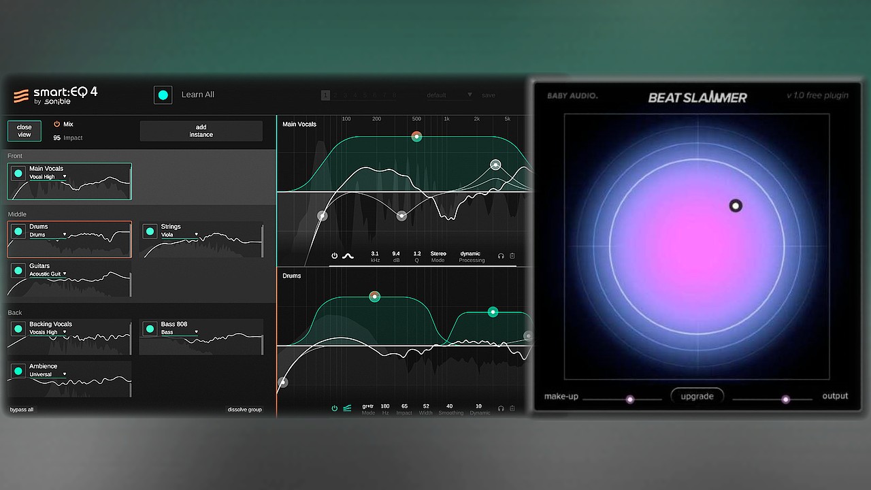
Task: Click the gray low-cut node in Drums graph
Action: click(x=283, y=382)
